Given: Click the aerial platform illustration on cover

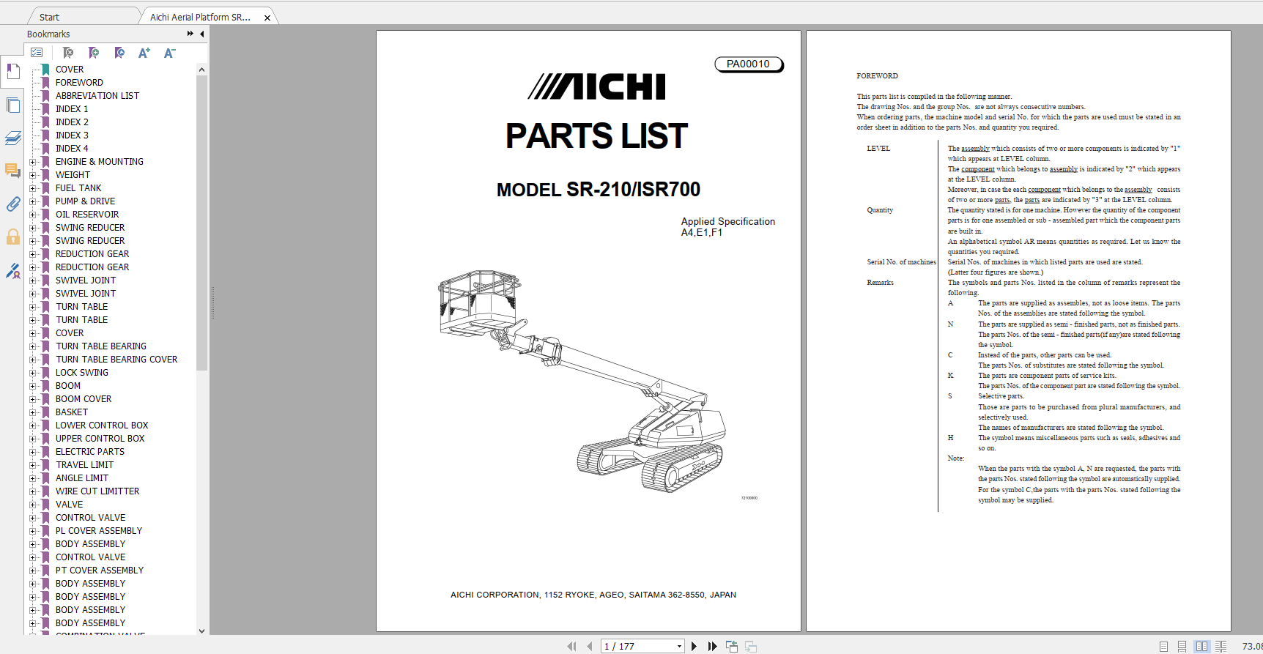Looking at the screenshot, I should 582,381.
